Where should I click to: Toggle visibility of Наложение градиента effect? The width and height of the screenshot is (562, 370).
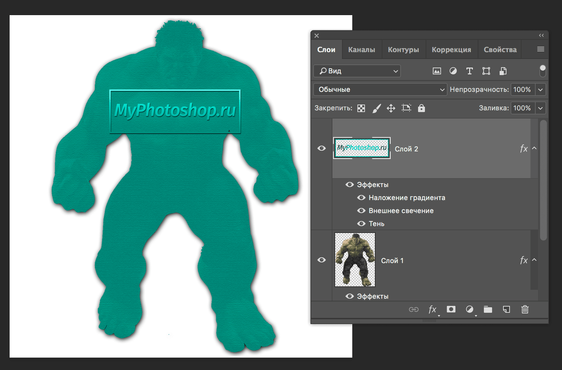[x=361, y=198]
